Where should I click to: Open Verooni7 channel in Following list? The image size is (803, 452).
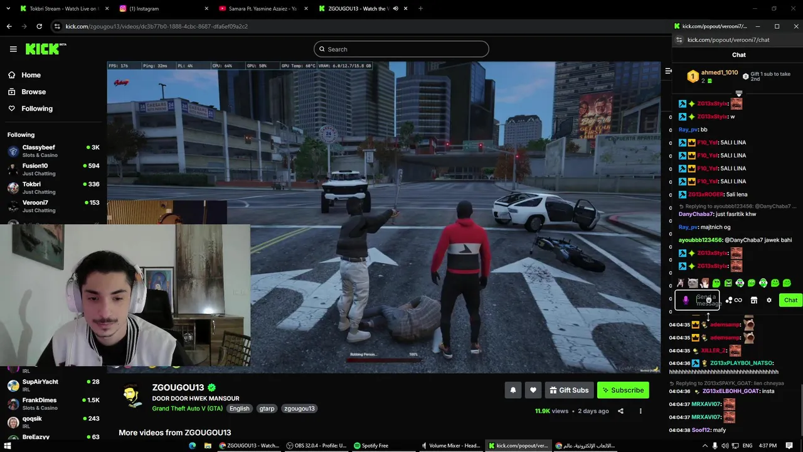click(53, 206)
